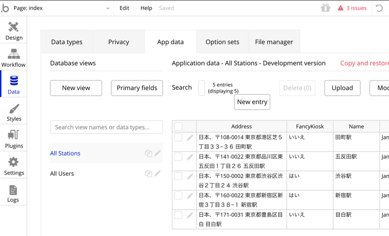Screen dimensions: 389x236
Task: Select the All Stations view
Action: tap(65, 153)
